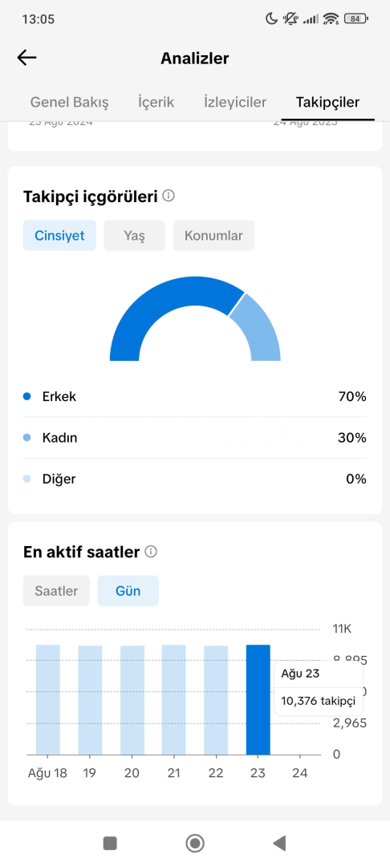Select the Ağu 23 highlighted bar
Screen dimensions: 390x866
(258, 699)
